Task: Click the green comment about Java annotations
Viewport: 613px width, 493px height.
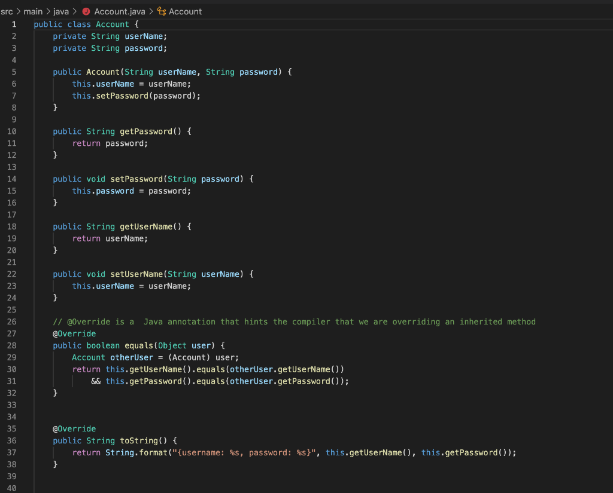Action: (287, 321)
